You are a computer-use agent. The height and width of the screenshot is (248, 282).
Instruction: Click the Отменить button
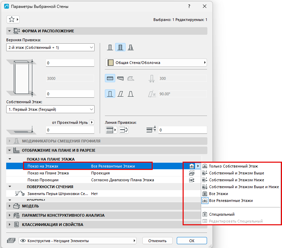point(158,241)
